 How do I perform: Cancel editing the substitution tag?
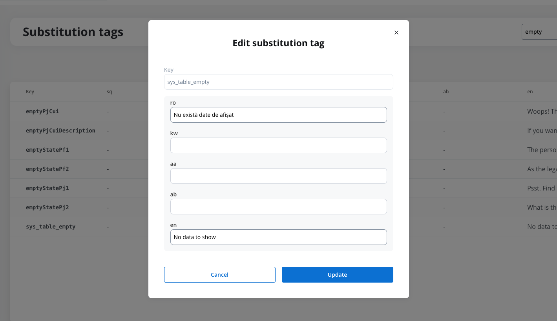[220, 275]
